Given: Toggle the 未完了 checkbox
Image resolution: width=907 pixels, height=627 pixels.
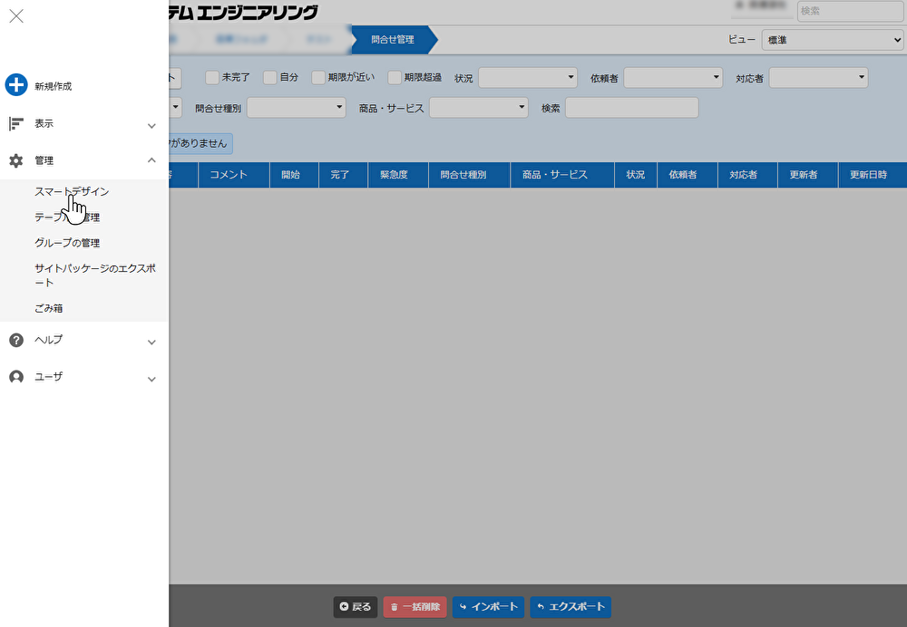Looking at the screenshot, I should pos(212,78).
